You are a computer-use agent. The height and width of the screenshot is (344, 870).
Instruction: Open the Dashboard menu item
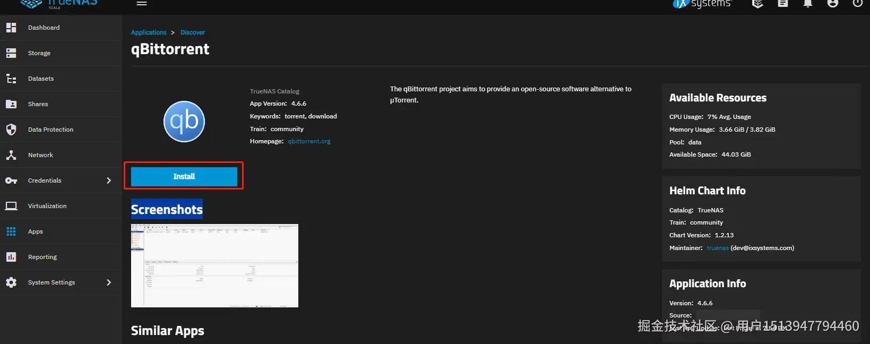pyautogui.click(x=61, y=28)
